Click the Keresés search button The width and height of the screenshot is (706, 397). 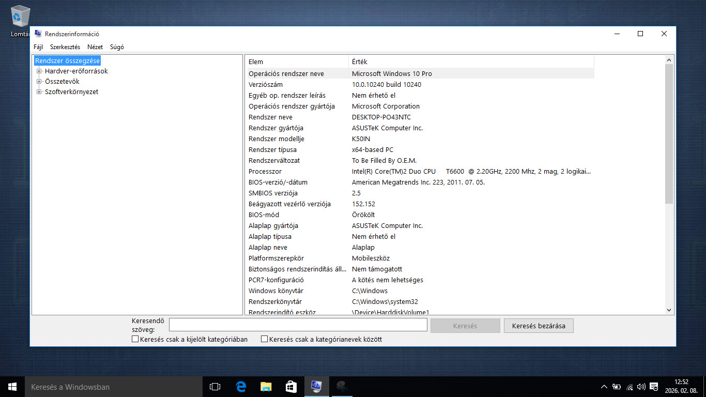pyautogui.click(x=465, y=326)
